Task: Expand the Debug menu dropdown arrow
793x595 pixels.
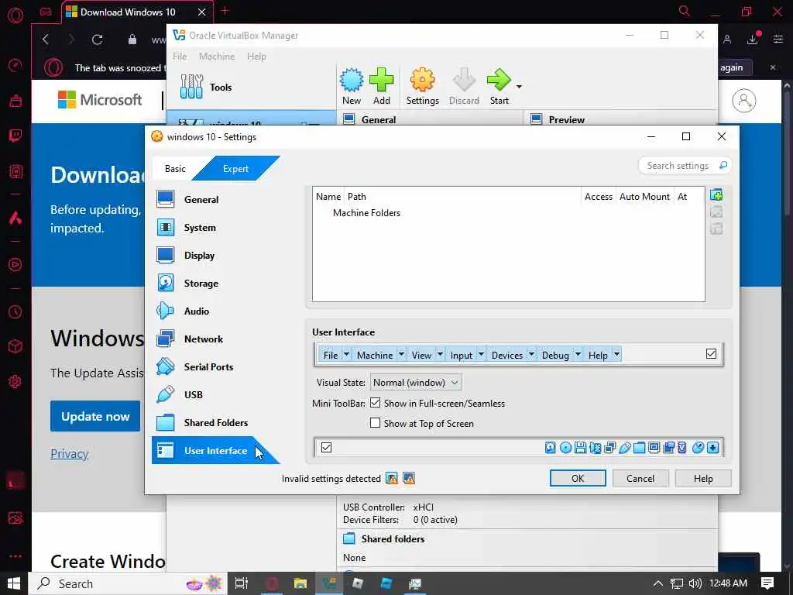Action: tap(578, 355)
